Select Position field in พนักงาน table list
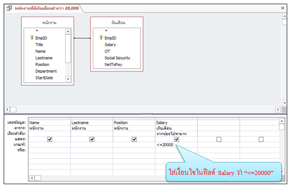This screenshot has width=290, height=186. 42,65
